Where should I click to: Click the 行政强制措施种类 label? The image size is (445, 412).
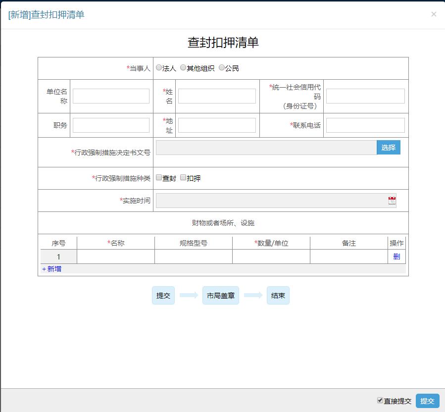[121, 178]
